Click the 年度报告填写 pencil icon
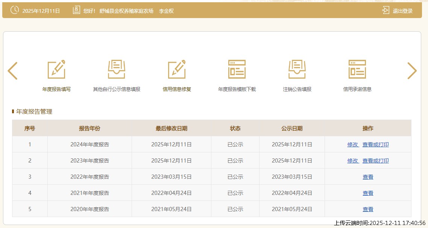 (56, 69)
